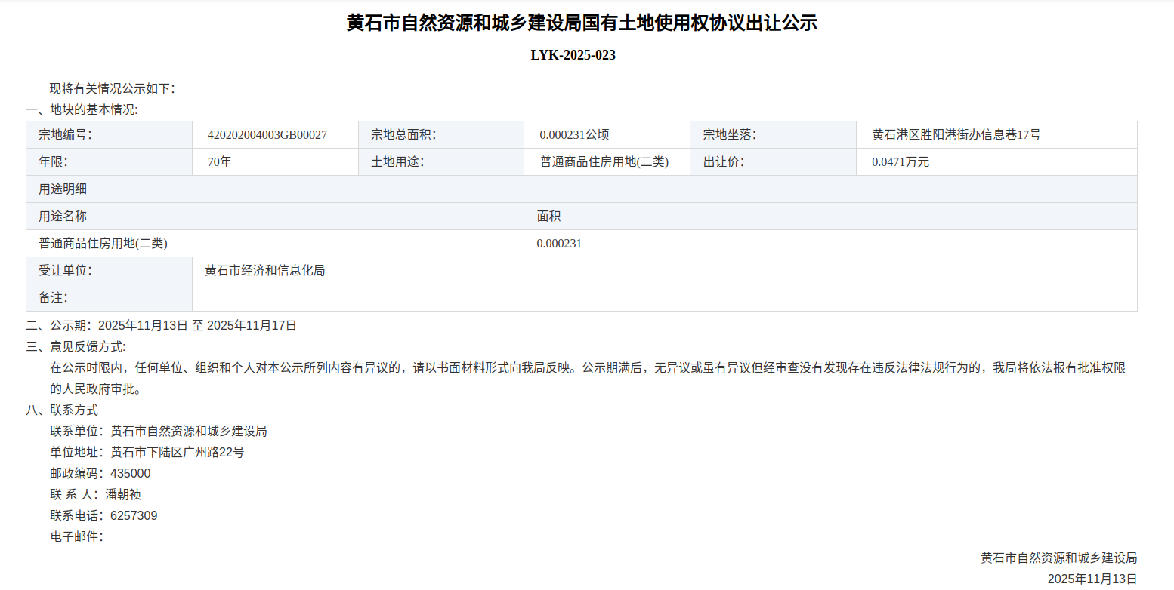Click the 出让价 value 0.0471万元
This screenshot has width=1174, height=590.
point(901,162)
